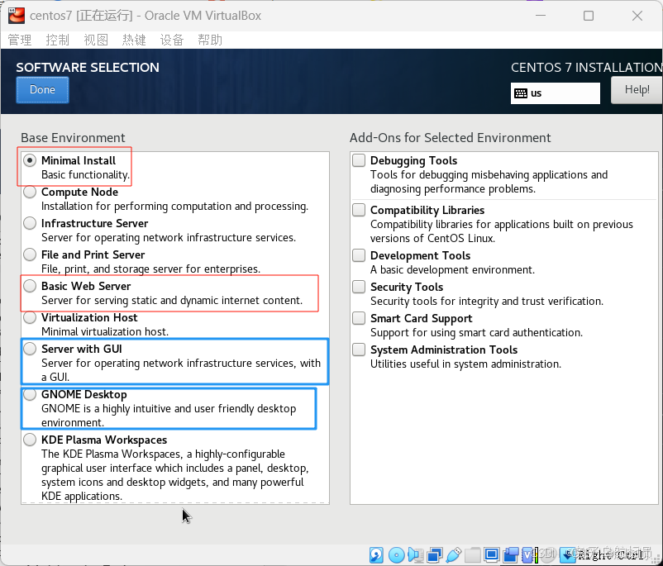Click 'A basic development environment.' description
663x566 pixels.
pos(452,269)
